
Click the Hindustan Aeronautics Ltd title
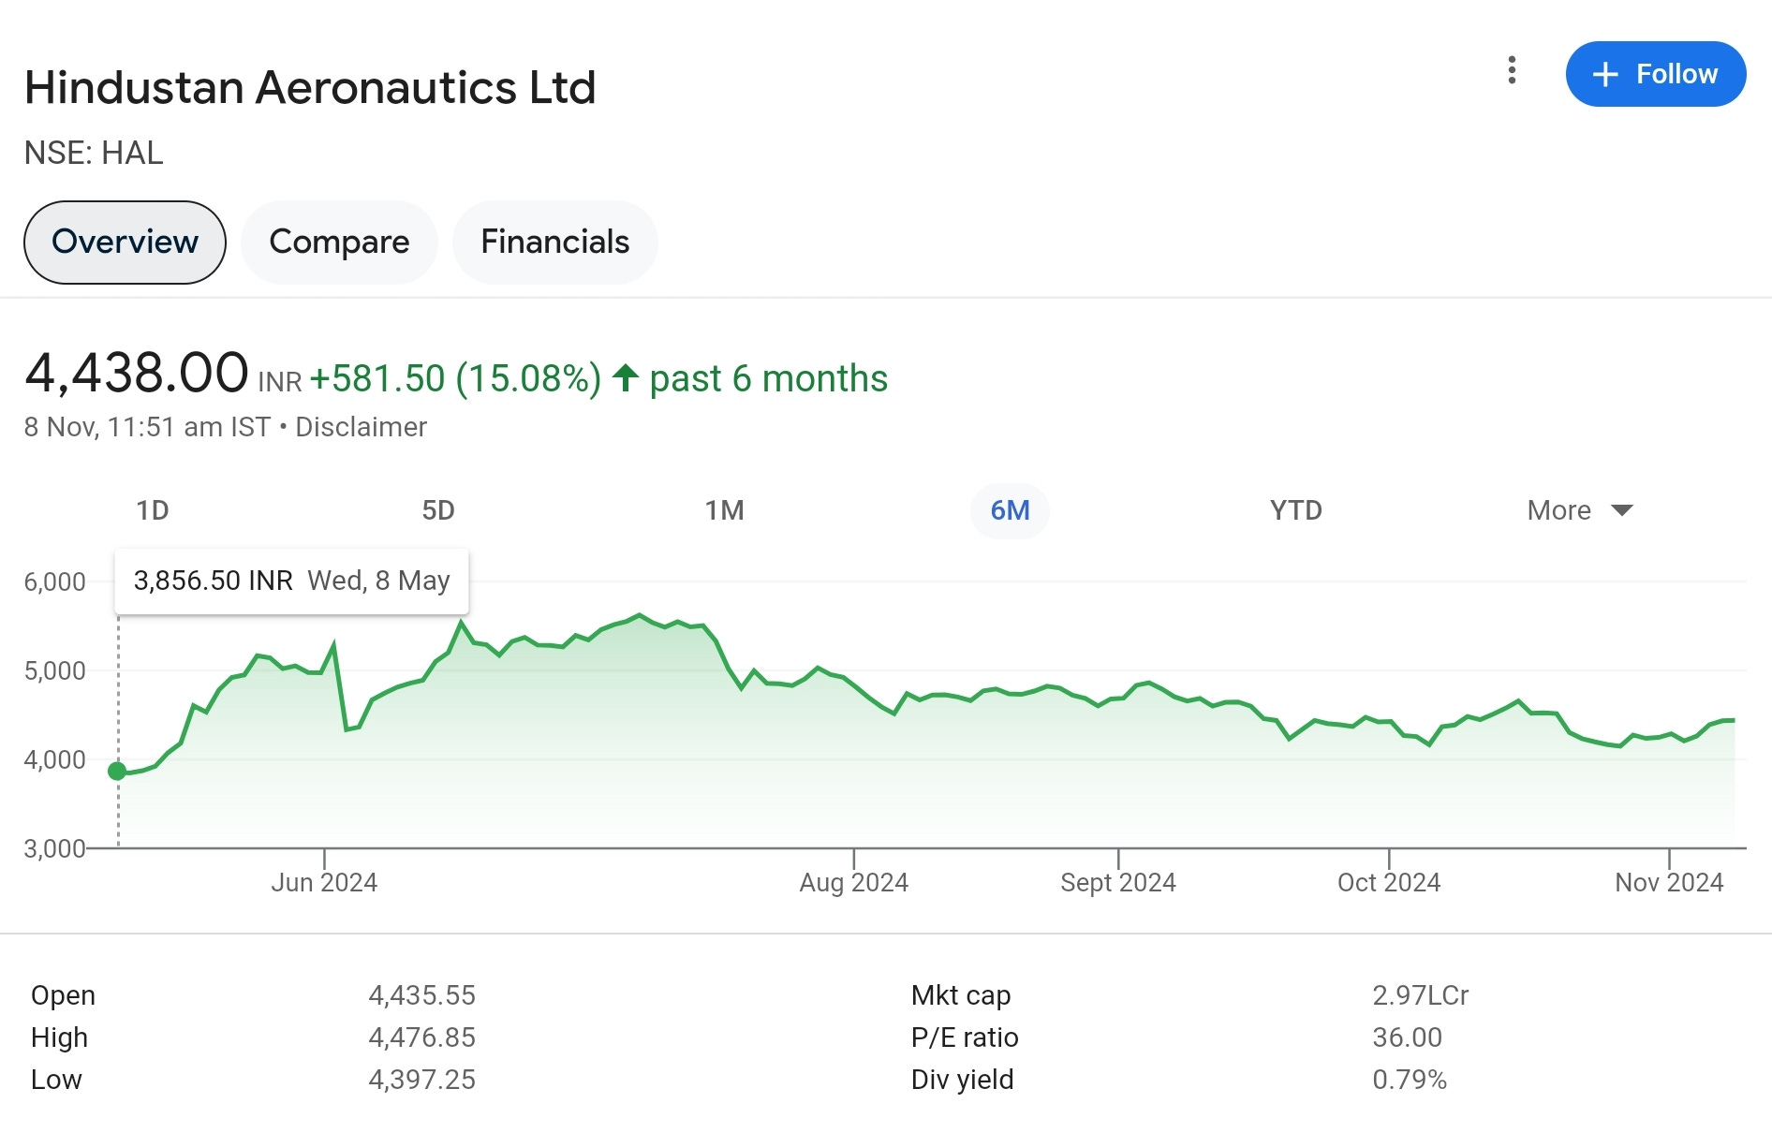[310, 88]
